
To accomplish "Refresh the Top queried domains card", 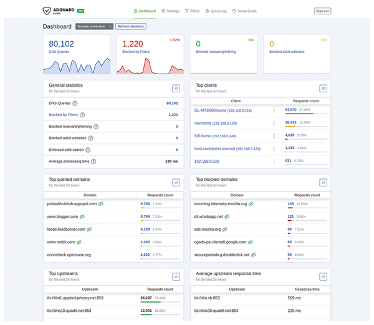I will click(176, 183).
